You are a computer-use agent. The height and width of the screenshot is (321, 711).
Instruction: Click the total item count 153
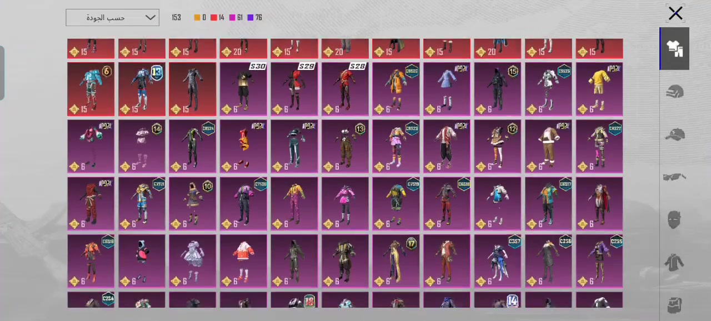click(177, 18)
